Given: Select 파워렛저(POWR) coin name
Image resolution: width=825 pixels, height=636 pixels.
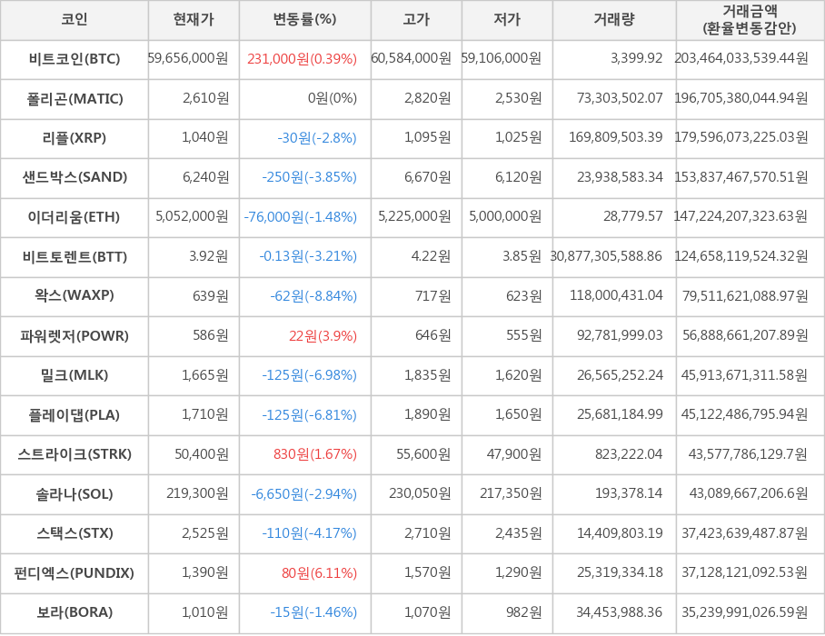Looking at the screenshot, I should 75,336.
